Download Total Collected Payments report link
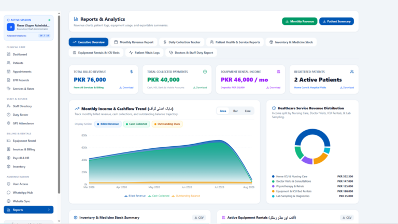Image resolution: width=398 pixels, height=224 pixels. pos(200,88)
